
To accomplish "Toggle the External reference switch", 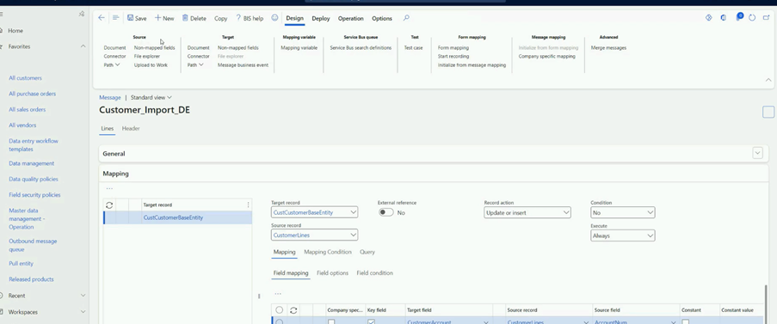I will pyautogui.click(x=386, y=212).
